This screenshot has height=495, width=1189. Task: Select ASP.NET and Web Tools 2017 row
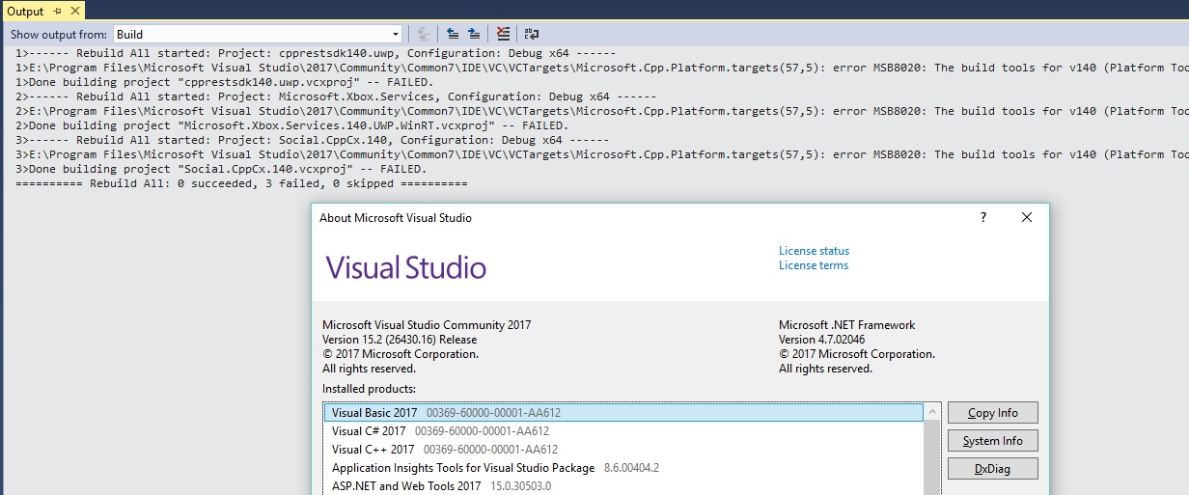click(x=623, y=486)
